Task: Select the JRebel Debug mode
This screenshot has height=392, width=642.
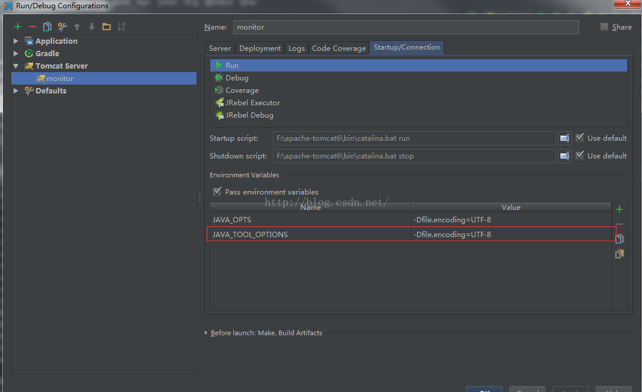Action: (419, 115)
